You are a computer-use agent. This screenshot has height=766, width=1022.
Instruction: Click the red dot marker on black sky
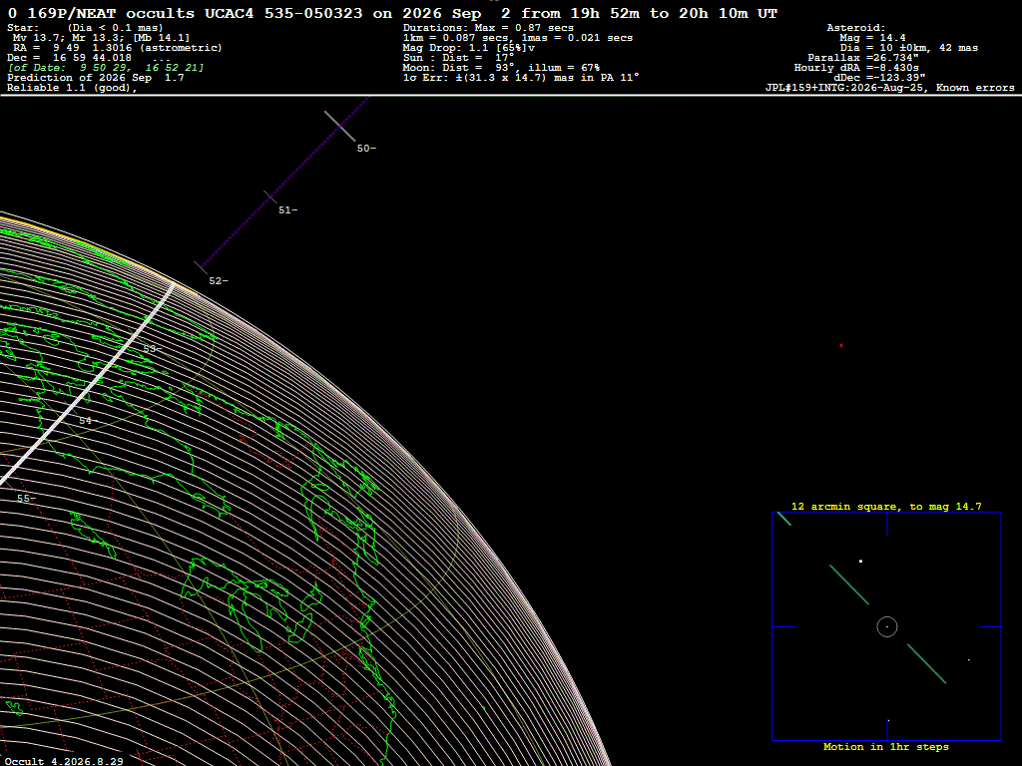841,345
